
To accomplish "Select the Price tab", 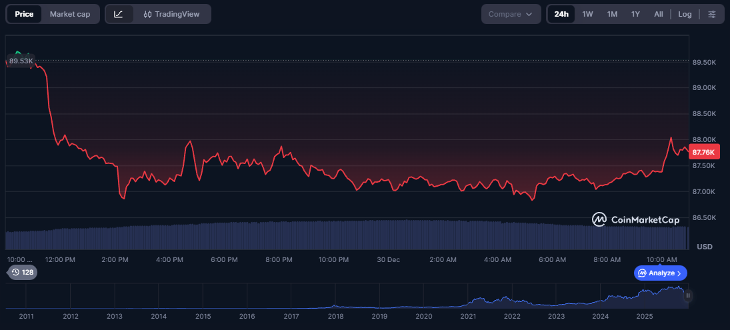I will (24, 14).
